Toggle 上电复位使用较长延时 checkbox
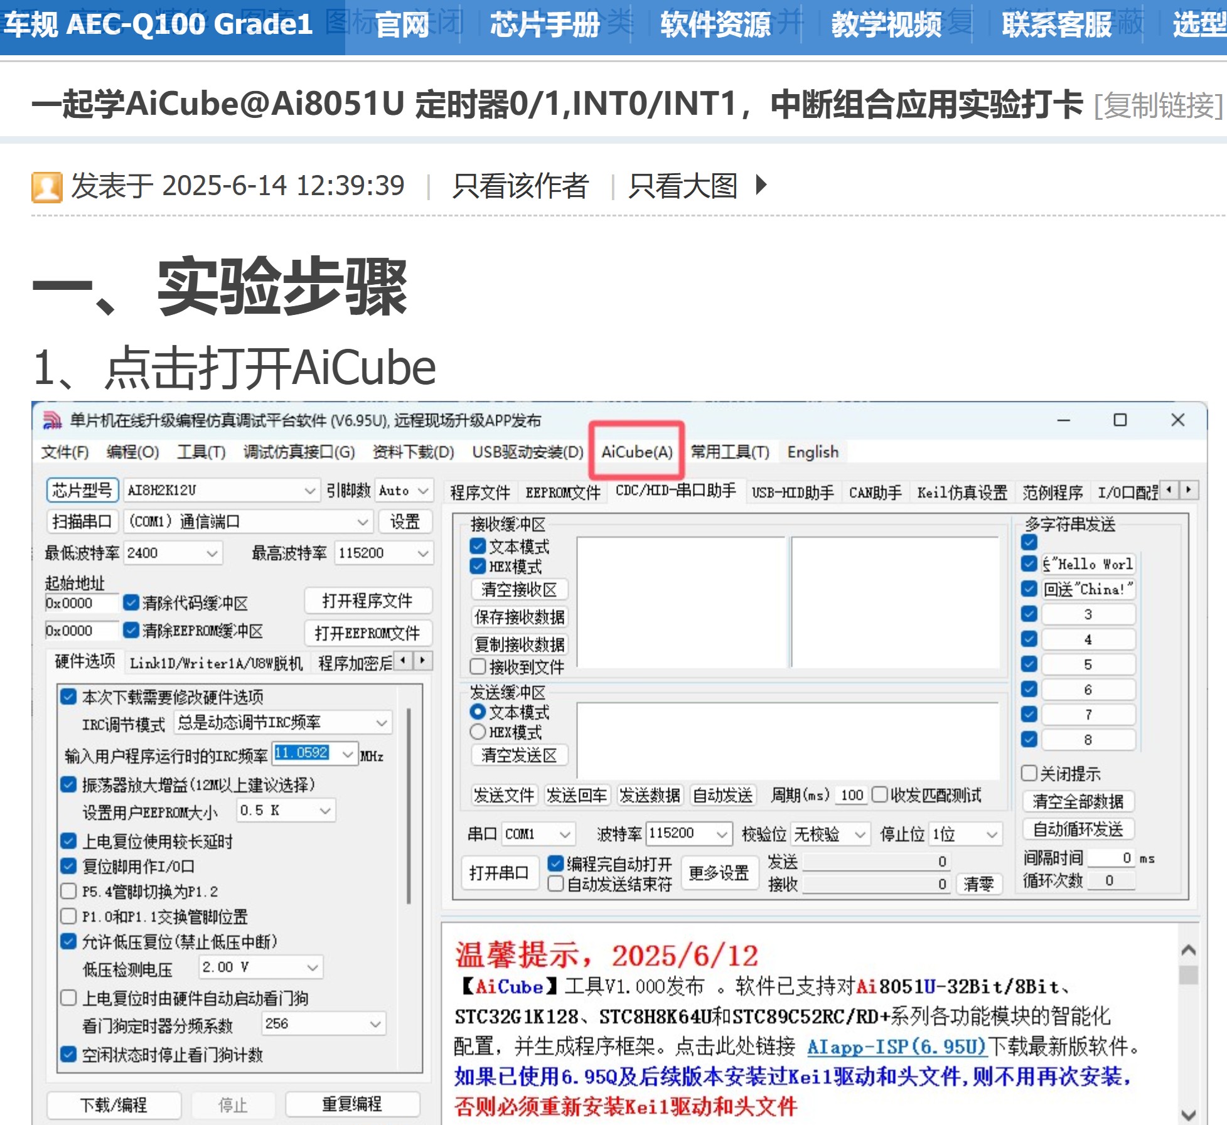The width and height of the screenshot is (1227, 1125). point(68,841)
